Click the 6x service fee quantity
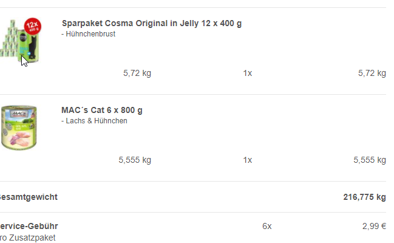 point(267,226)
